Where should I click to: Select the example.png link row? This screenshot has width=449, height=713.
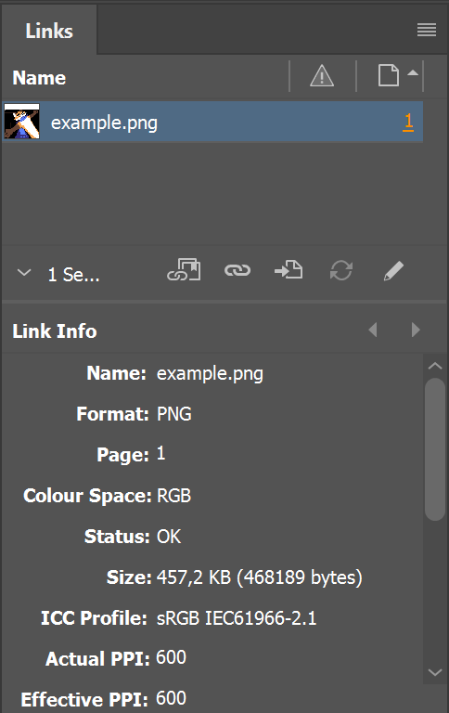(x=212, y=122)
